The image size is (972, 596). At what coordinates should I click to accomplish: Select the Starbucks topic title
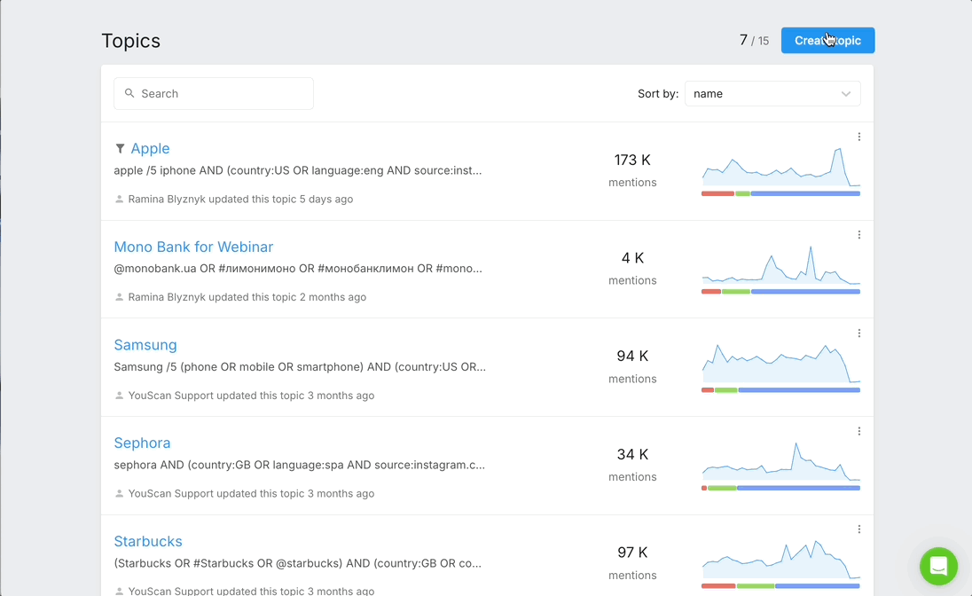pos(148,541)
